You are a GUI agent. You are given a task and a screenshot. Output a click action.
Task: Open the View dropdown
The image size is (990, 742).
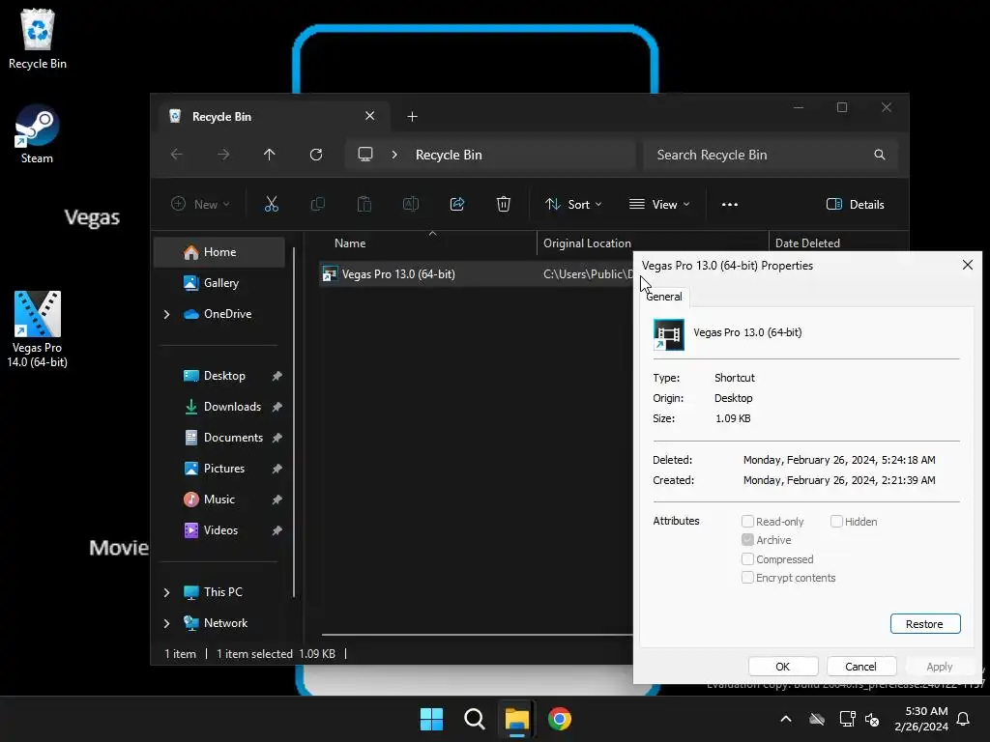(x=659, y=205)
